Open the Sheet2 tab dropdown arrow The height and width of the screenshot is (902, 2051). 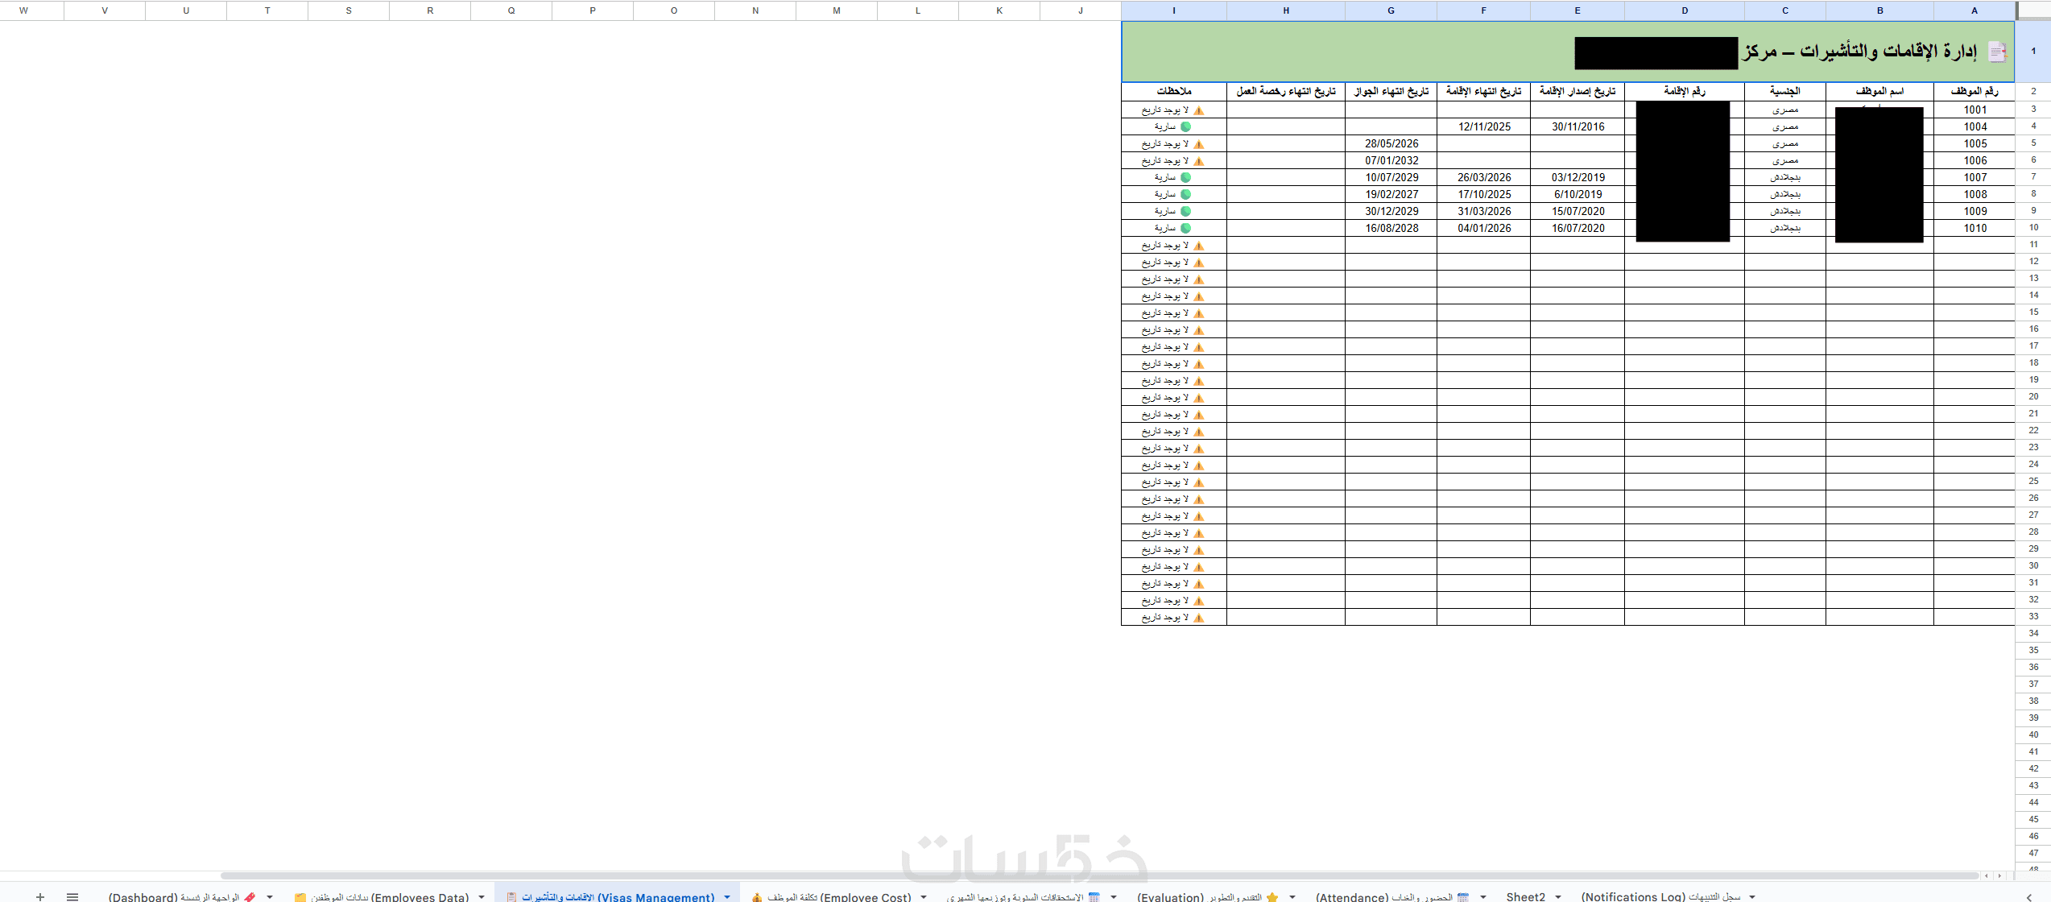click(x=1558, y=896)
